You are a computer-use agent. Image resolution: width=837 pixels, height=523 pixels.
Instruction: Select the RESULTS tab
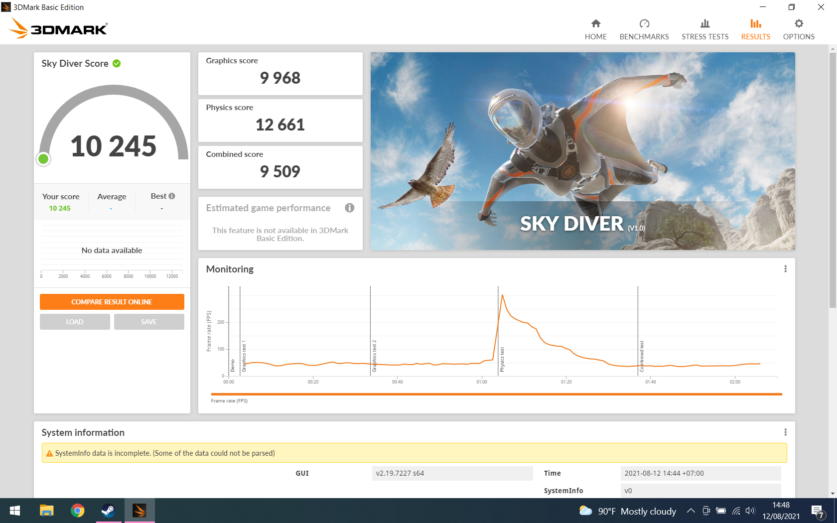click(755, 30)
